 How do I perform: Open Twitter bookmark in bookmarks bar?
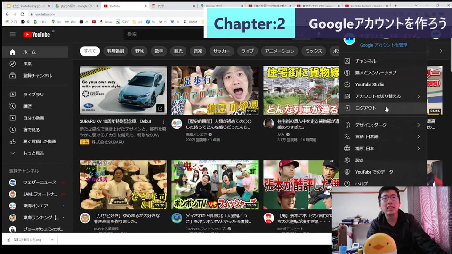click(x=174, y=22)
